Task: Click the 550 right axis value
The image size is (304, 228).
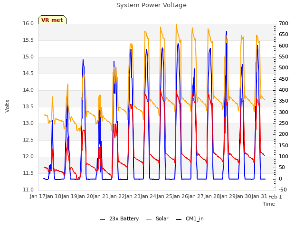Action: tap(284, 57)
